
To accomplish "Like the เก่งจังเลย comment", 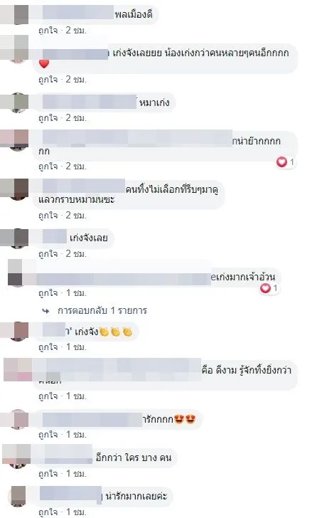I will click(48, 254).
